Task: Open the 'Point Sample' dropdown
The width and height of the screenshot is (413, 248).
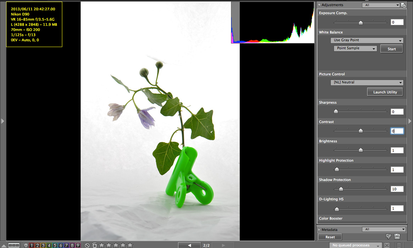Action: tap(355, 49)
